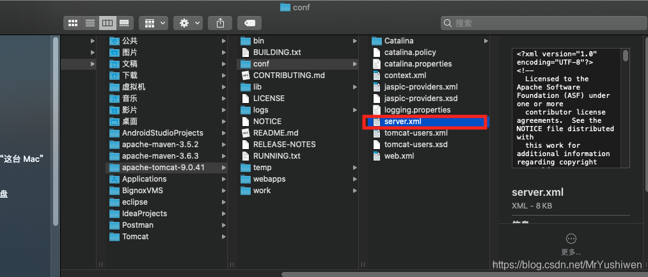Click the Edit Tags toolbar button
Screen dimensions: 648x277
coord(249,23)
